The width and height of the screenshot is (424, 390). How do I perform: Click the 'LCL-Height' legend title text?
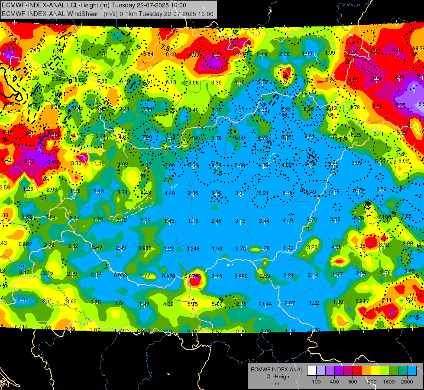277,377
